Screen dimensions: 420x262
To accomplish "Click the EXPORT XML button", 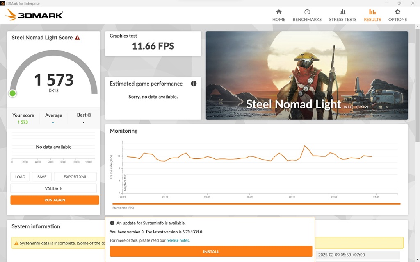I will pos(75,177).
